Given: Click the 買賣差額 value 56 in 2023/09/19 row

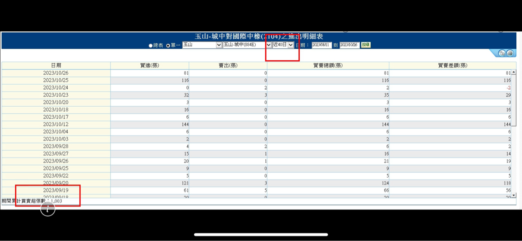Looking at the screenshot, I should (x=509, y=191).
